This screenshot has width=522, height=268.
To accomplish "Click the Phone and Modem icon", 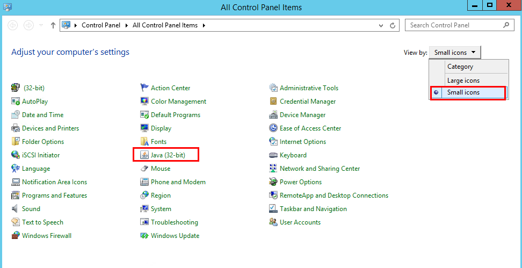I will 144,182.
